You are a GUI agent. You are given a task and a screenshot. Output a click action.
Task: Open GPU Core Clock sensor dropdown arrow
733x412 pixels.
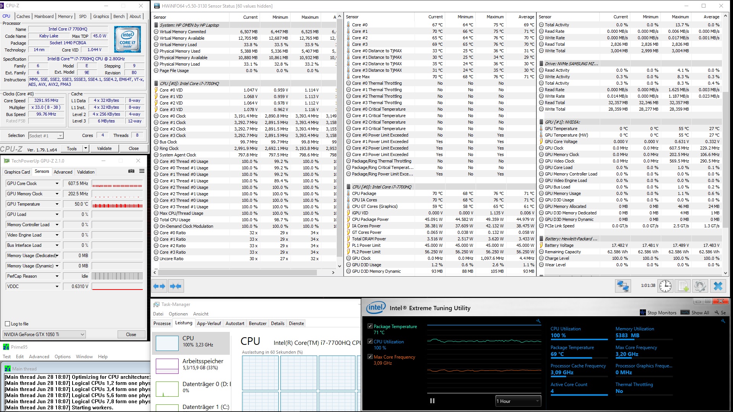(57, 183)
